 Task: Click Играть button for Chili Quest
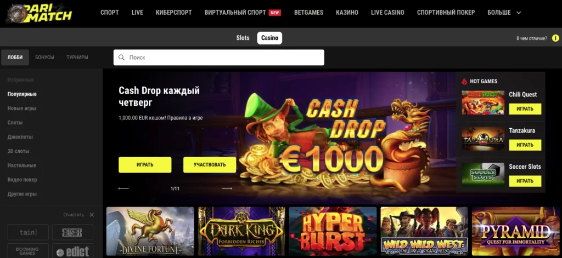pyautogui.click(x=525, y=109)
